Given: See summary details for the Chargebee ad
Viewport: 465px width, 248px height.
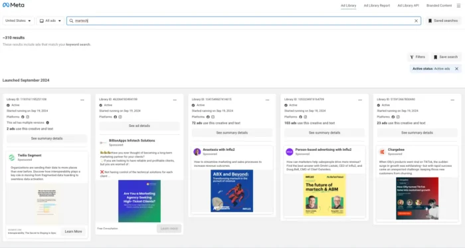Looking at the screenshot, I should coord(417,132).
